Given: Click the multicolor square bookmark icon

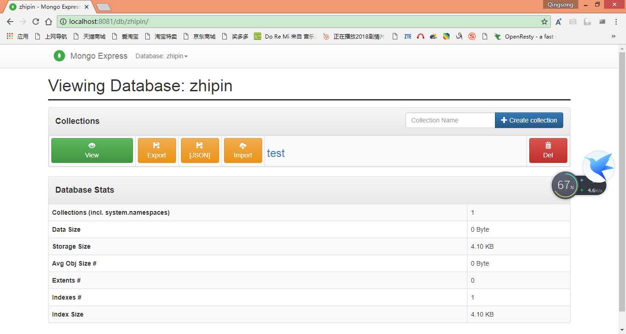Looking at the screenshot, I should (446, 36).
